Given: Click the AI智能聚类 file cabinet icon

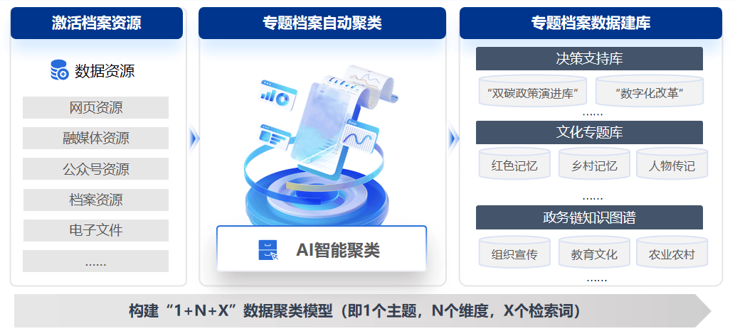Looking at the screenshot, I should (x=268, y=250).
